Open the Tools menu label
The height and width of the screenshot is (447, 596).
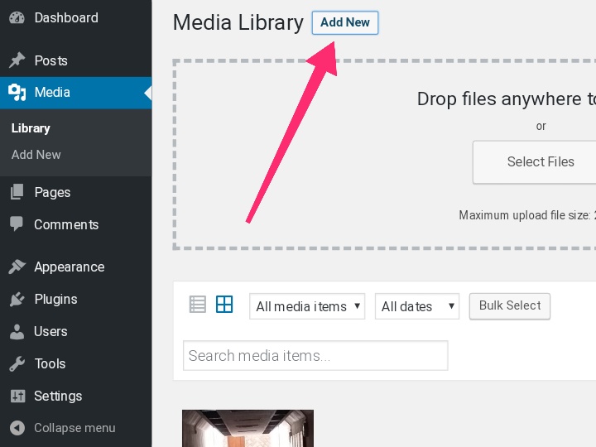click(50, 363)
